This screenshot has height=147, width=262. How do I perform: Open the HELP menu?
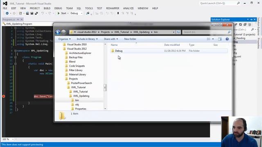pyautogui.click(x=155, y=8)
